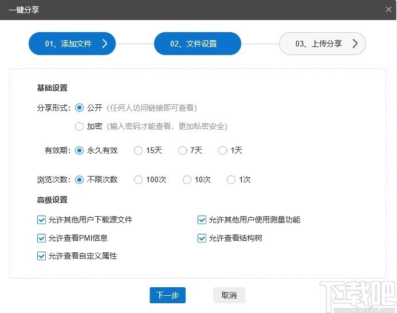This screenshot has width=397, height=313.
Task: Toggle 允许查看自定义属性 checkbox
Action: 41,256
